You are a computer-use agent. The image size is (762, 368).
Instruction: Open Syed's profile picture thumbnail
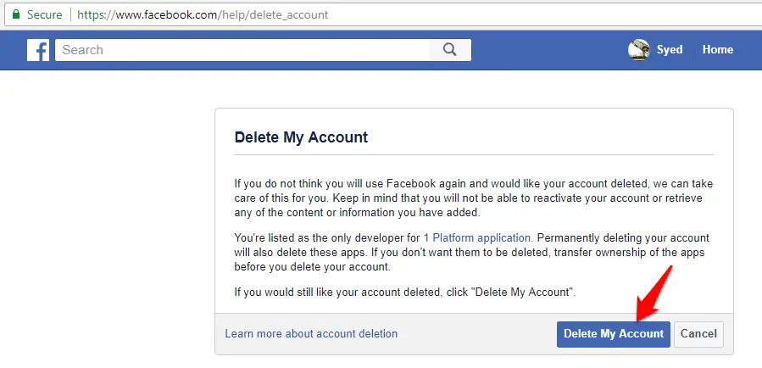point(638,49)
